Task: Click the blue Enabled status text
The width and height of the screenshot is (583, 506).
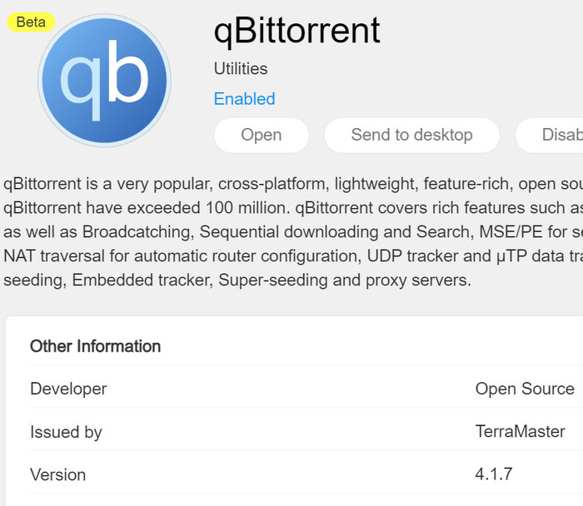Action: (x=244, y=99)
